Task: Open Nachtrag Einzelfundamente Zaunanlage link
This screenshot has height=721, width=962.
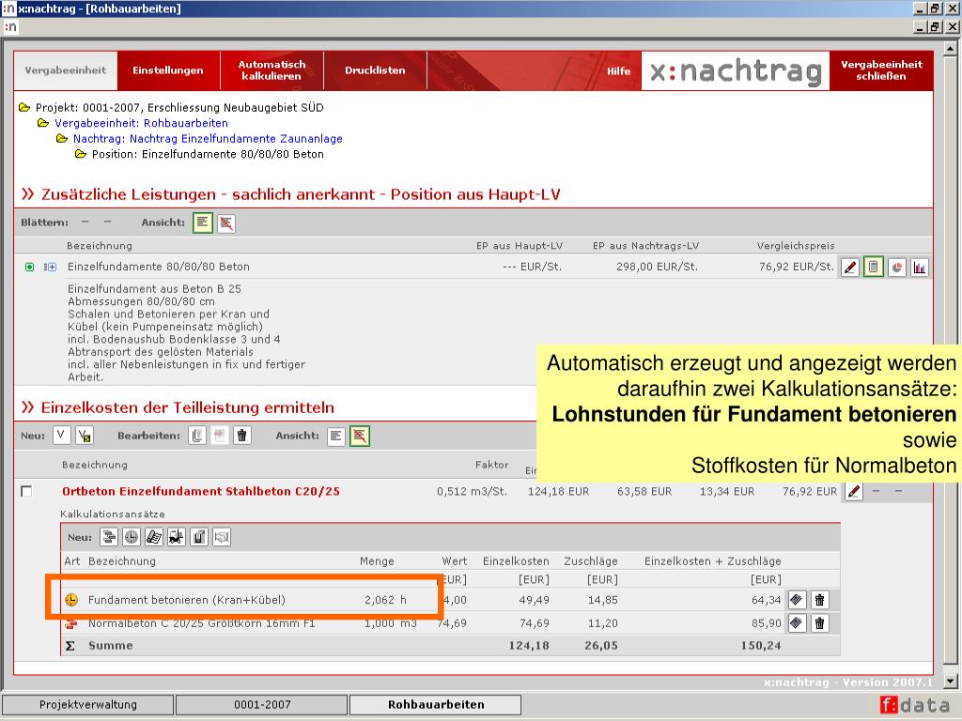Action: point(208,139)
